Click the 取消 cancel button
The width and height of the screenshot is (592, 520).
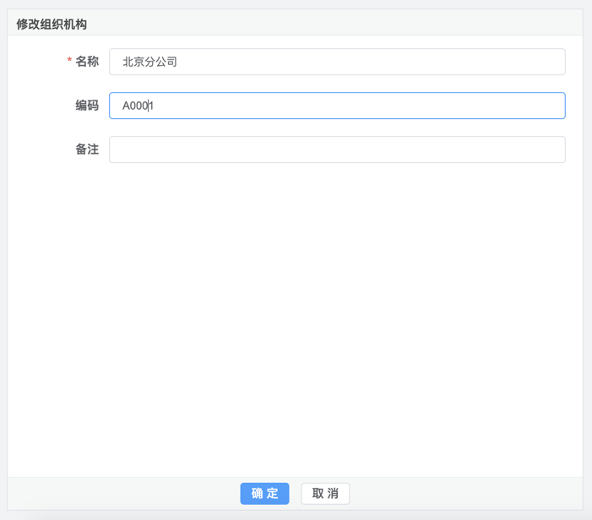[325, 493]
